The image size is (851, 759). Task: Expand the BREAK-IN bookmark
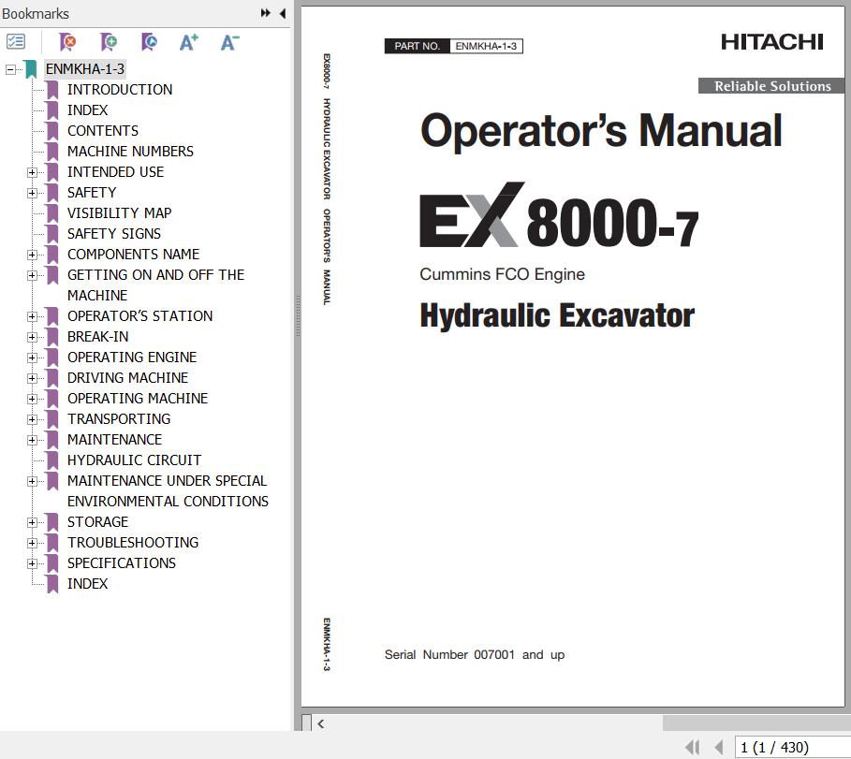tap(32, 338)
